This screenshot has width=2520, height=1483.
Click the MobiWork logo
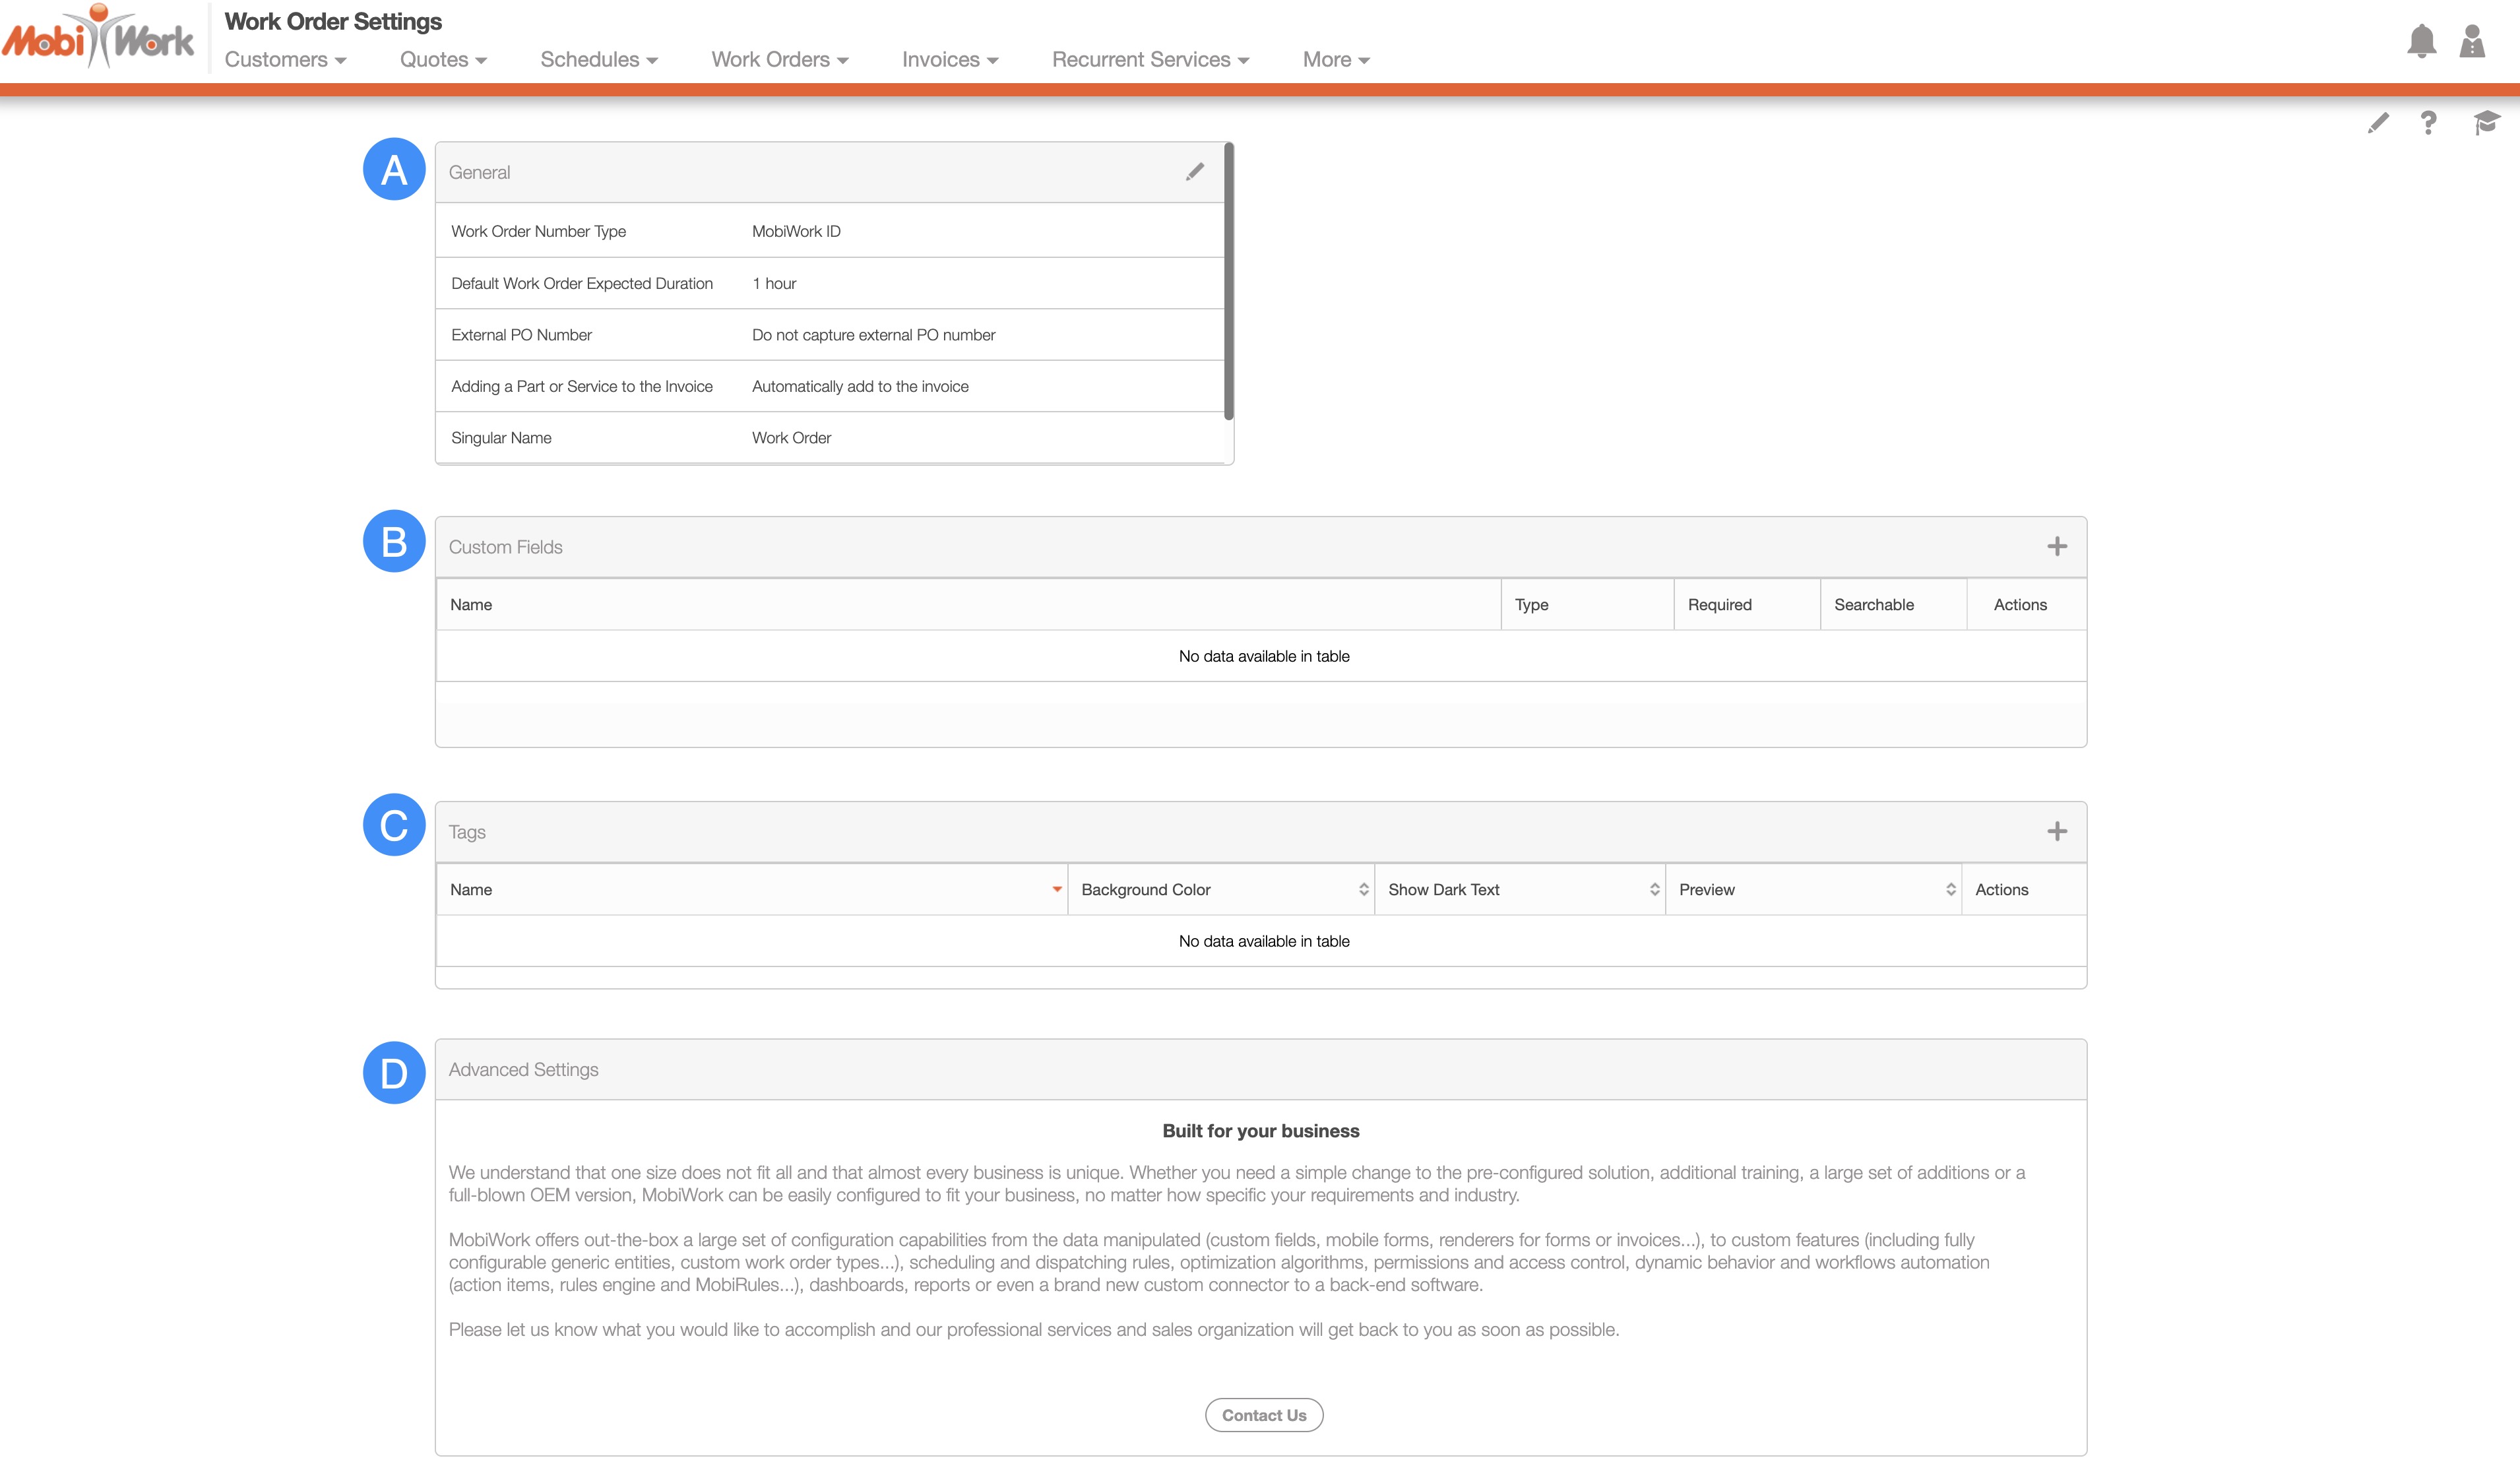[98, 38]
